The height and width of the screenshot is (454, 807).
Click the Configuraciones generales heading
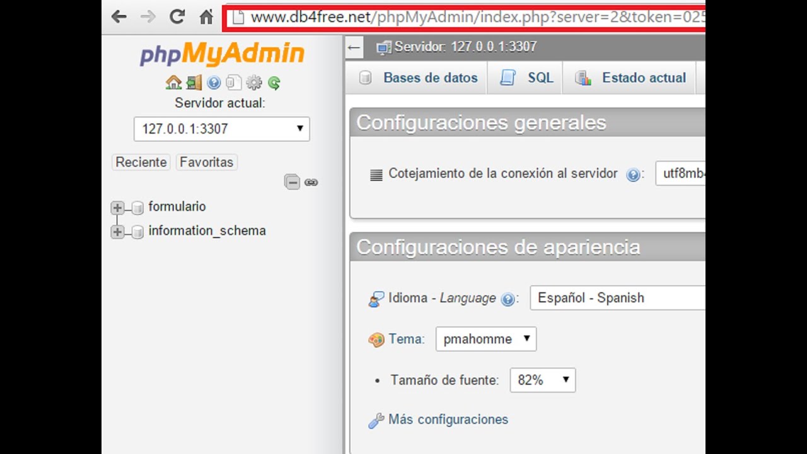pos(482,122)
